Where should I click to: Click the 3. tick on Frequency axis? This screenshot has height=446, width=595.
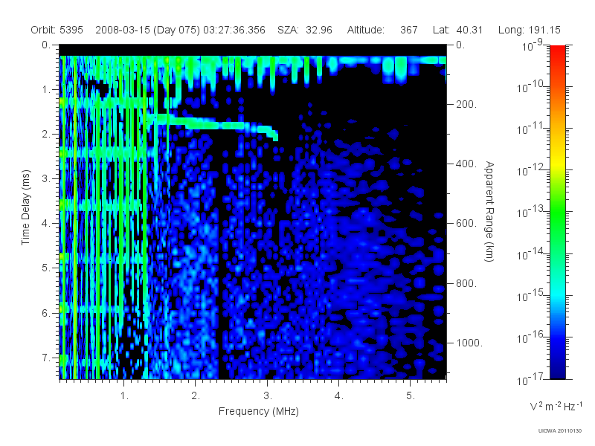tap(268, 396)
